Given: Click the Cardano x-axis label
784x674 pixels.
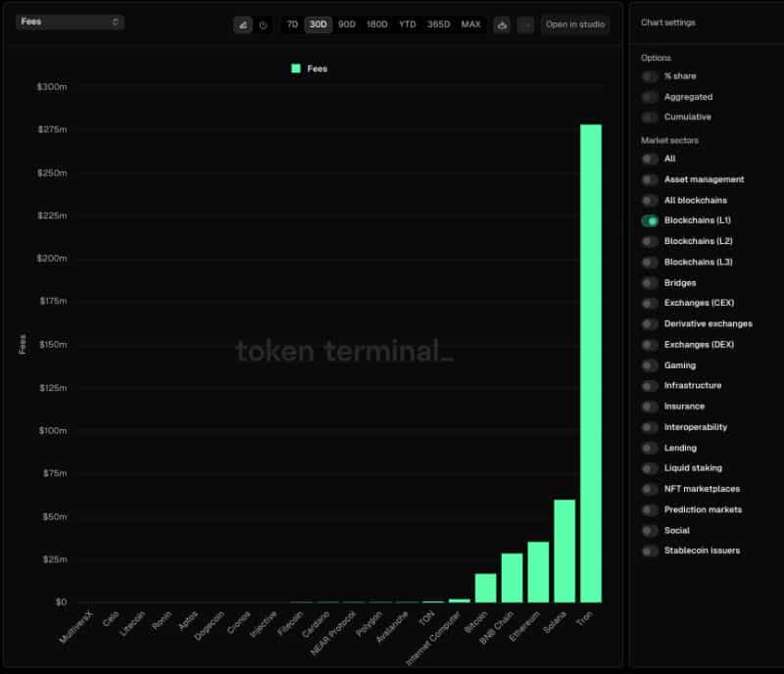Looking at the screenshot, I should tap(316, 624).
